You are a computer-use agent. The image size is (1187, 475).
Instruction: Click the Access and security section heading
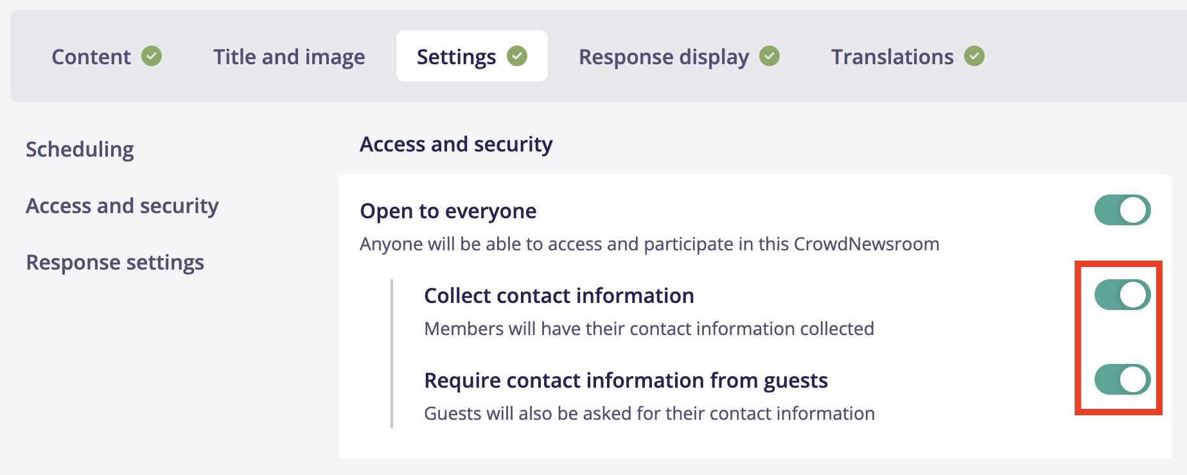click(456, 144)
